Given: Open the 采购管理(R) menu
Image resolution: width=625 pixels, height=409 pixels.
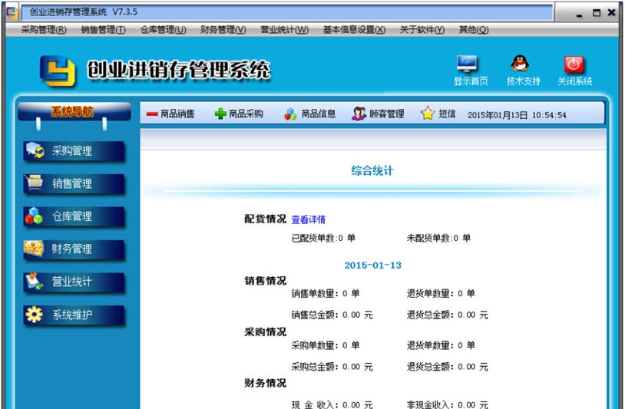Looking at the screenshot, I should click(x=44, y=30).
